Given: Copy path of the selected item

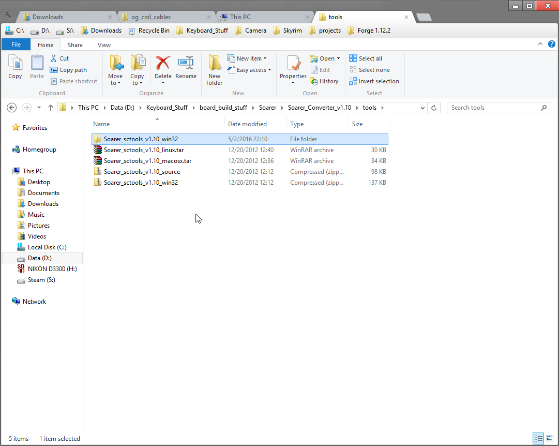Looking at the screenshot, I should point(68,70).
